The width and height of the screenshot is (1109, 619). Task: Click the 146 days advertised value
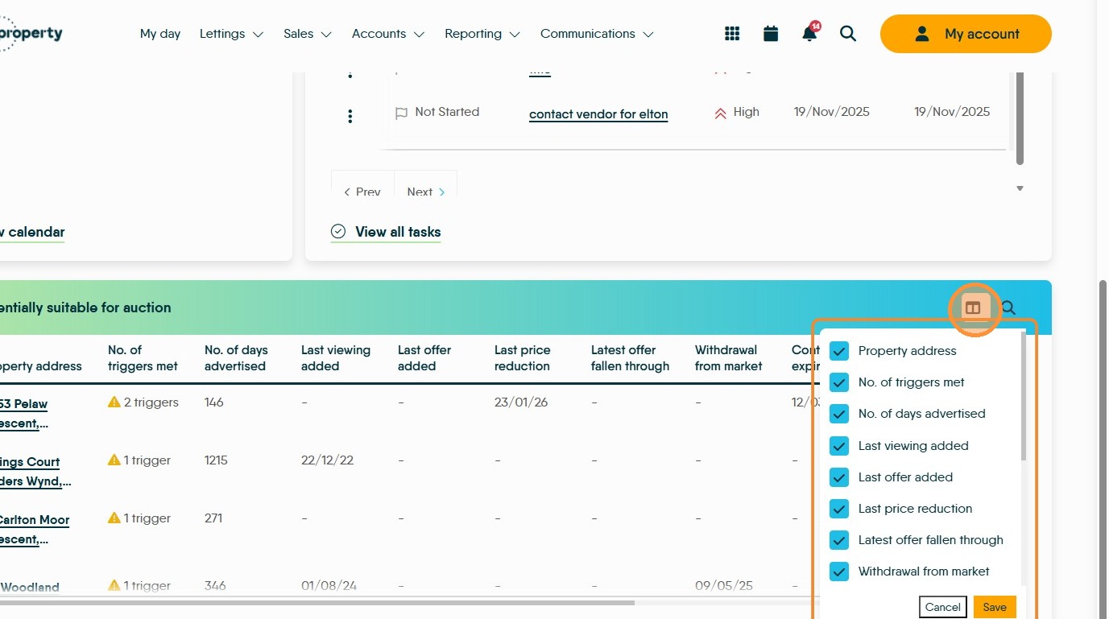pos(214,402)
